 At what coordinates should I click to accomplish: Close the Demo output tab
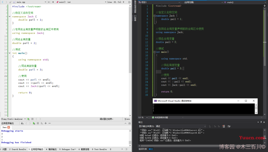(9, 127)
